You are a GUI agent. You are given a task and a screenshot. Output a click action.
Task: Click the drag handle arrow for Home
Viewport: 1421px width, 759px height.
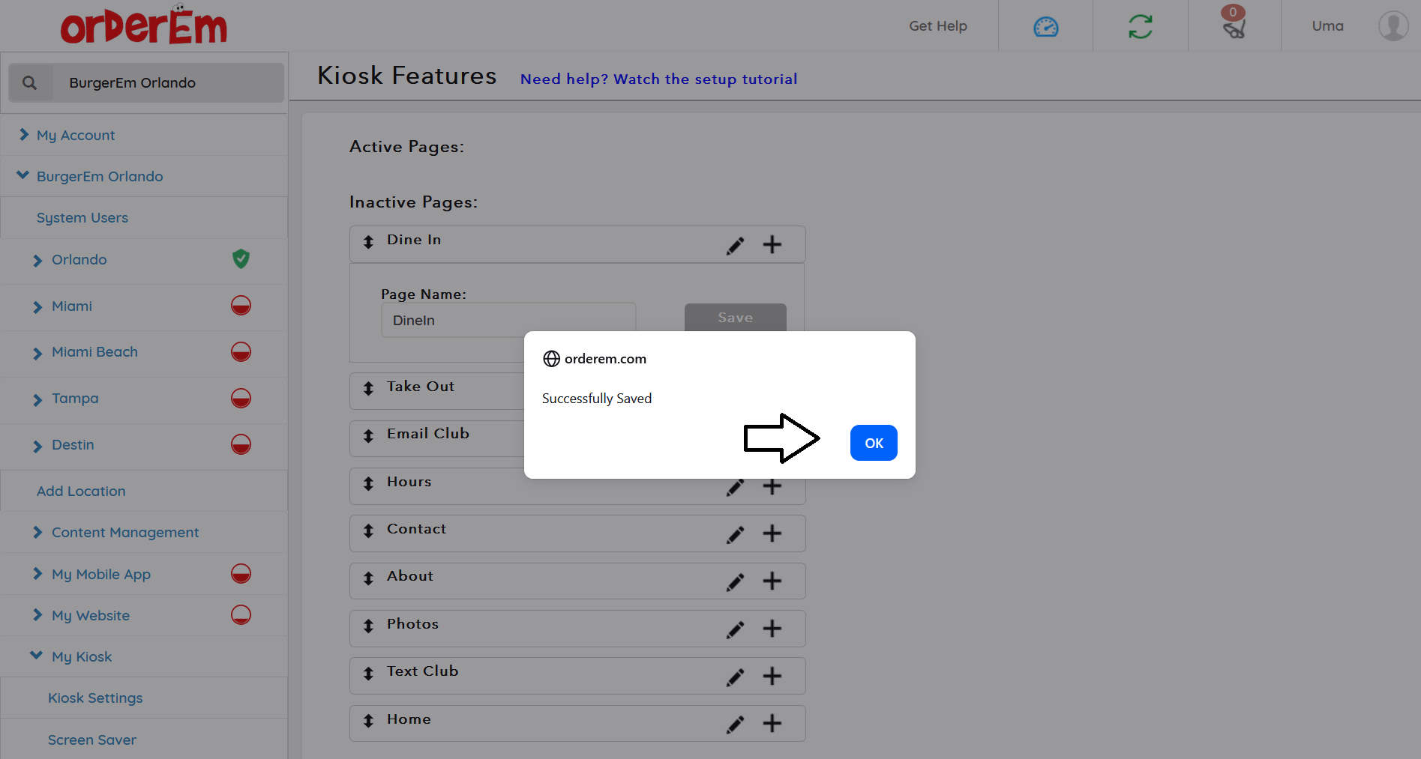coord(368,721)
